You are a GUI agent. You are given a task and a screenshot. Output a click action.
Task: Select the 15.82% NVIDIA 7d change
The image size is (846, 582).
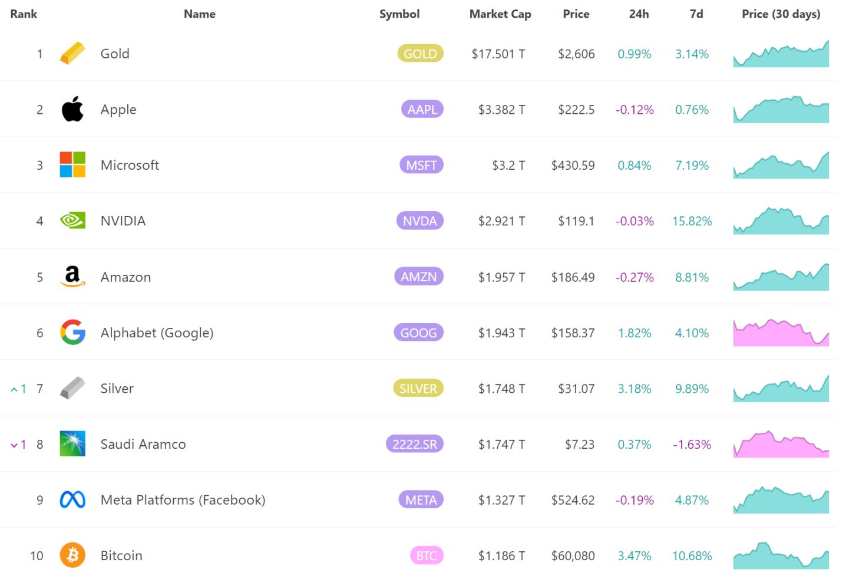(692, 221)
